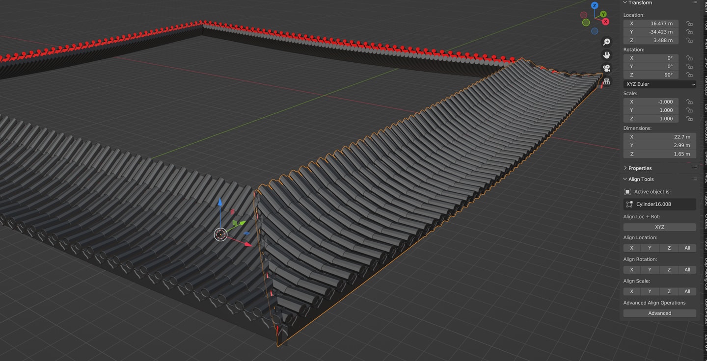This screenshot has height=361, width=707.
Task: Click the white circle at move gizmo center
Action: point(221,235)
